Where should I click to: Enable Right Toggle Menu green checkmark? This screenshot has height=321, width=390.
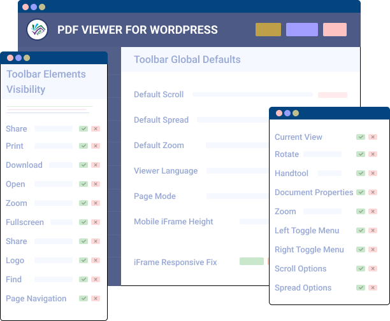(x=361, y=250)
